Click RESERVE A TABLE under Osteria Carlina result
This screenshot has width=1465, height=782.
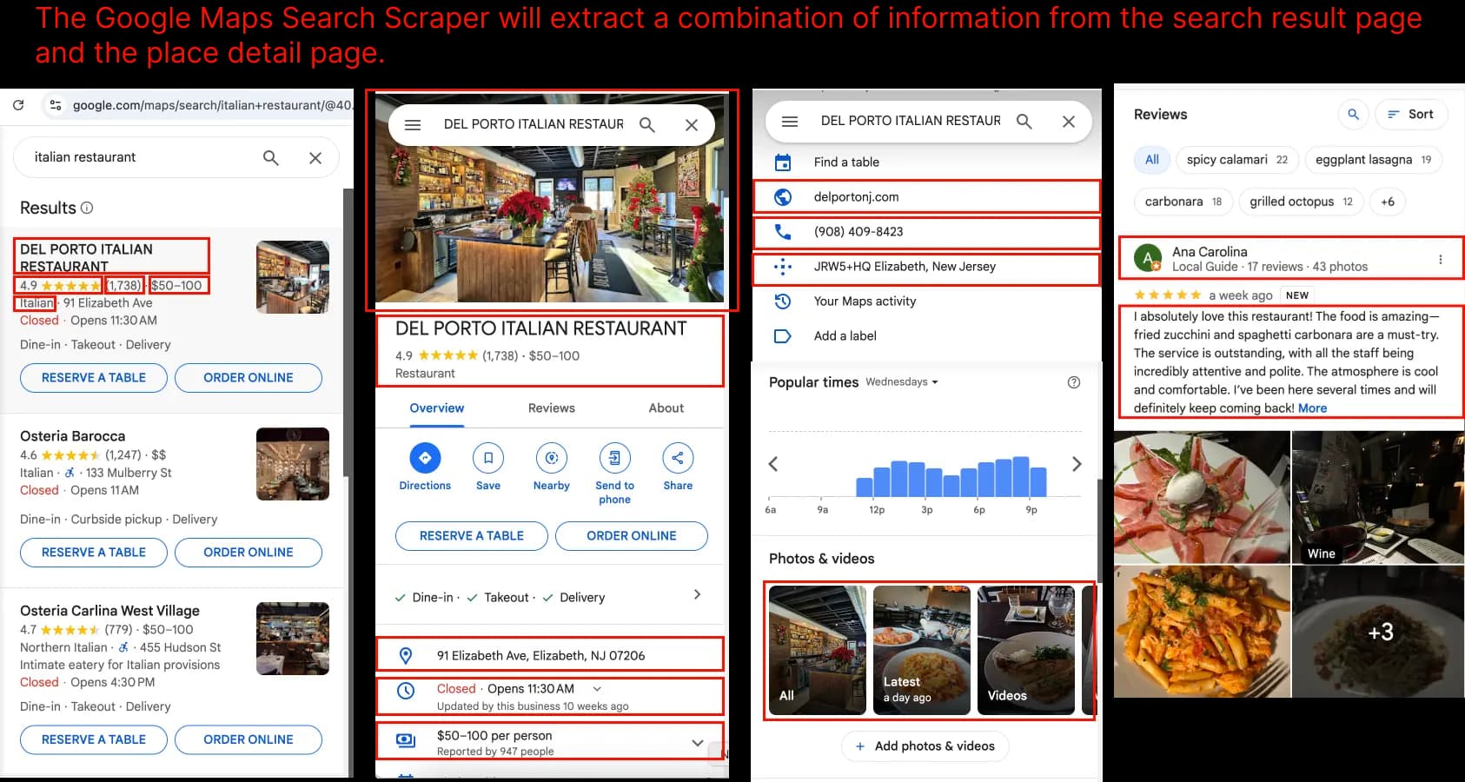[x=94, y=740]
